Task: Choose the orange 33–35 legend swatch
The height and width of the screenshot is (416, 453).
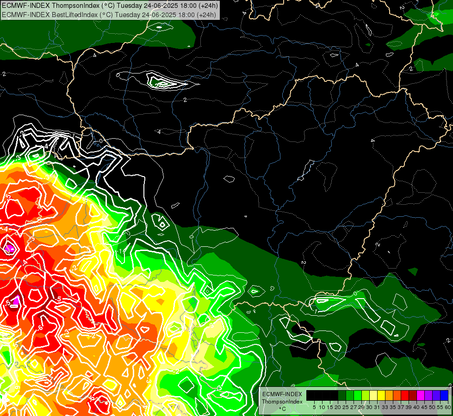Action: (389, 396)
